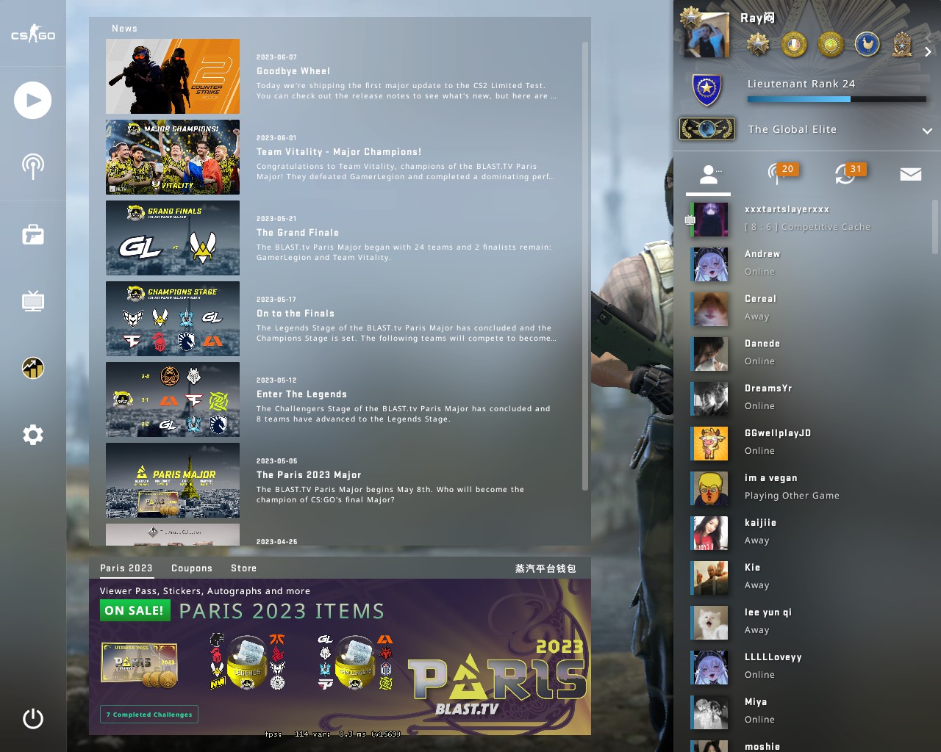941x752 pixels.
Task: Select the Paris Viewer Pass item
Action: (x=140, y=664)
